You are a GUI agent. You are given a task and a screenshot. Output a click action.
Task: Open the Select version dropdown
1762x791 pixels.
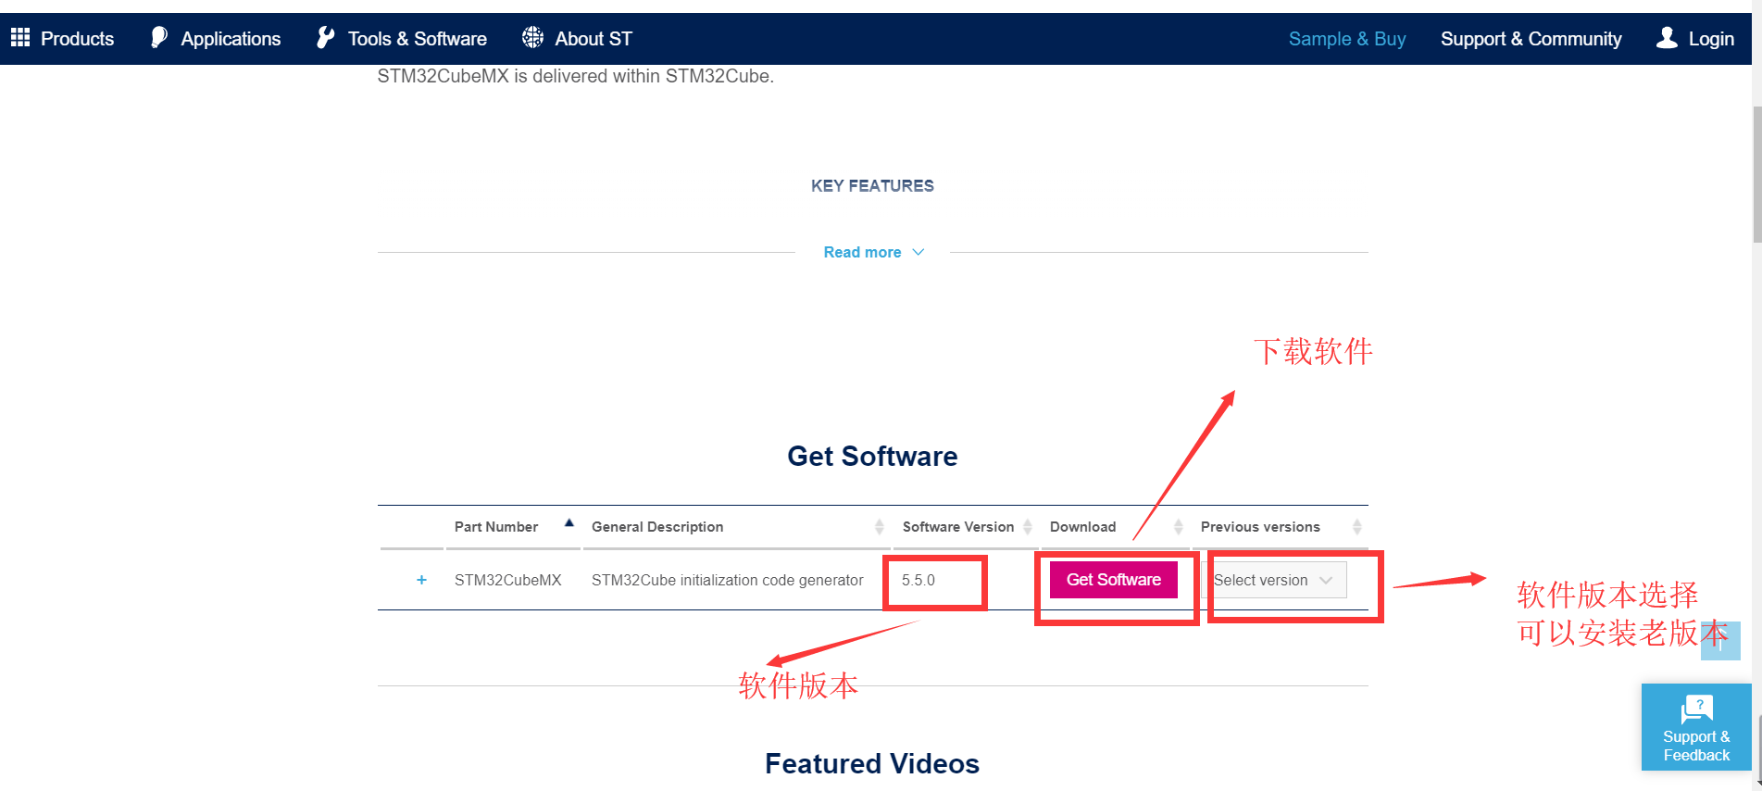(x=1274, y=580)
